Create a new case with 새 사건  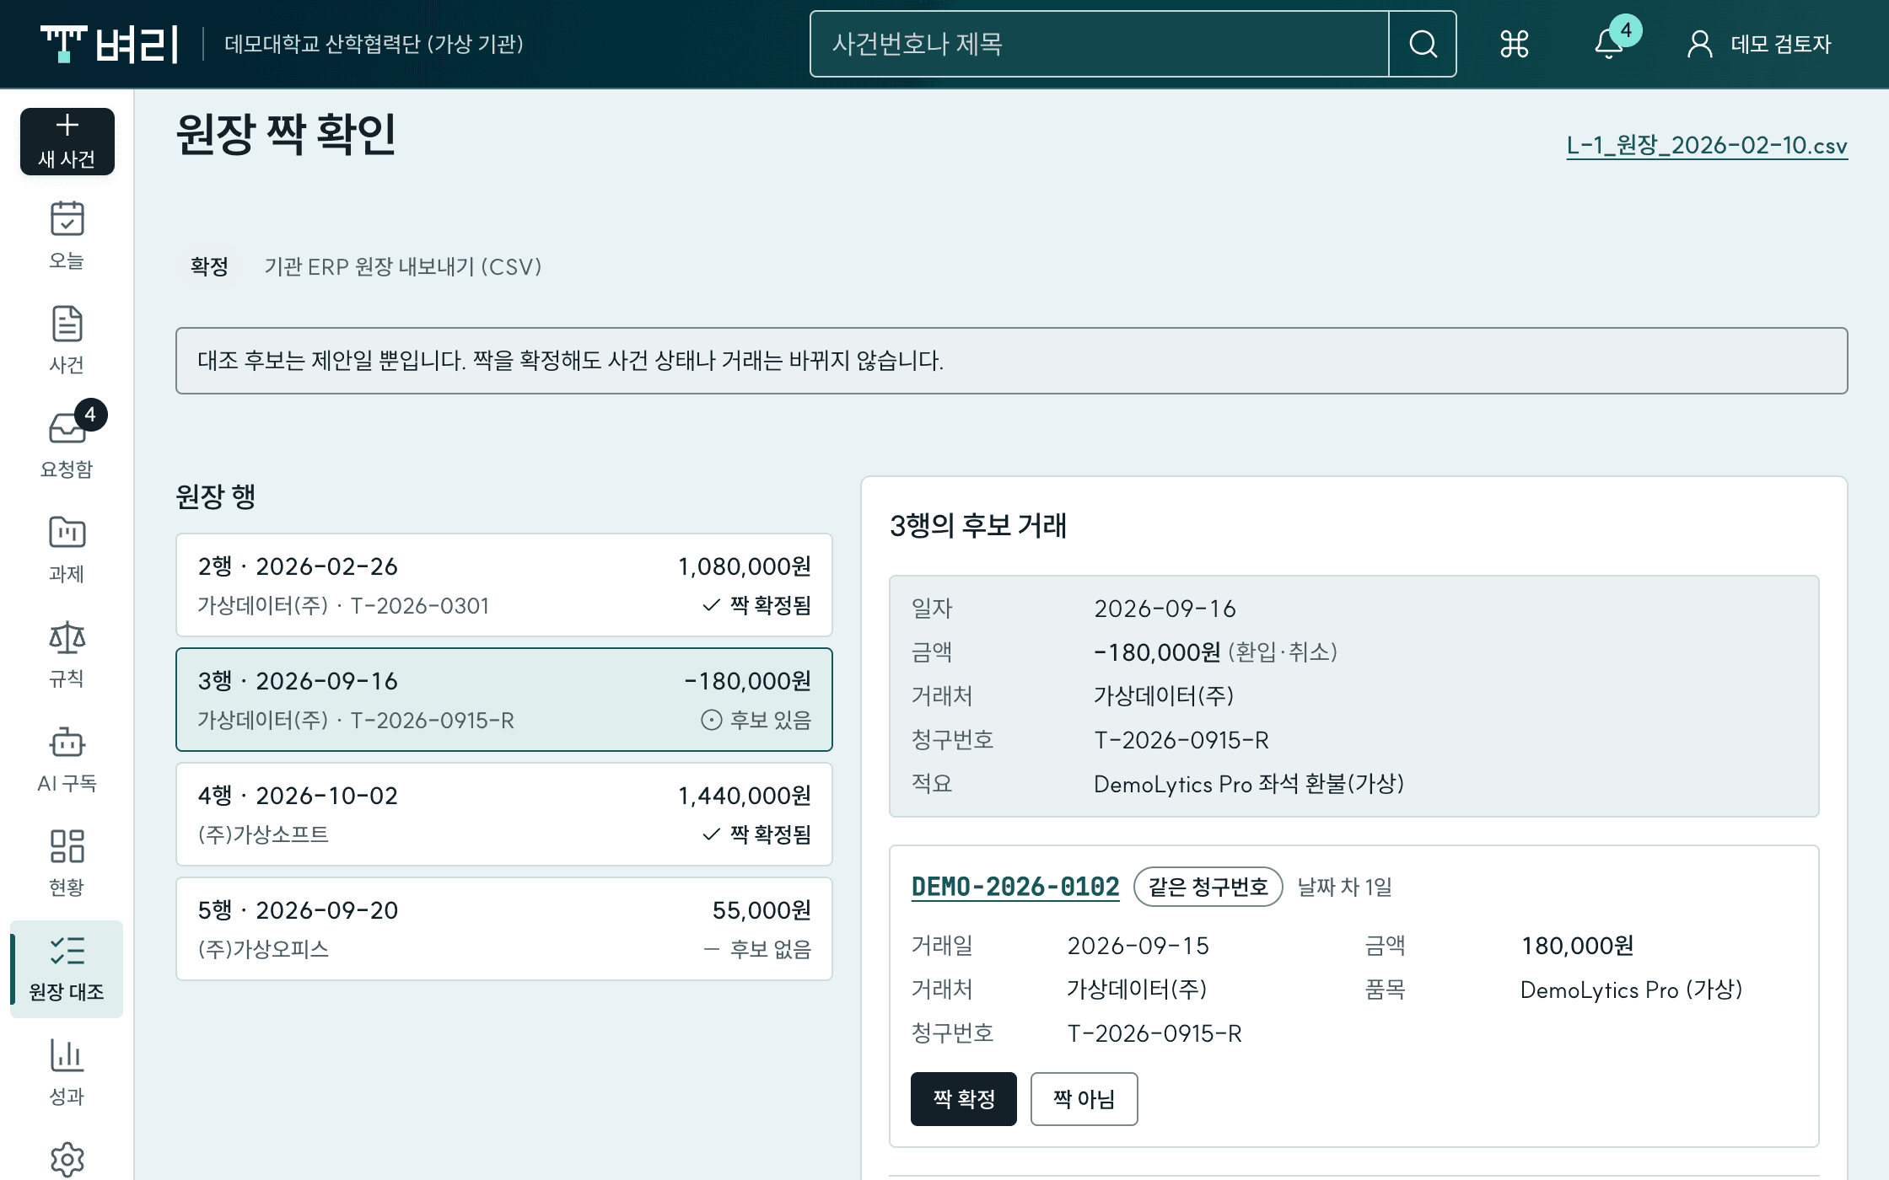[67, 142]
